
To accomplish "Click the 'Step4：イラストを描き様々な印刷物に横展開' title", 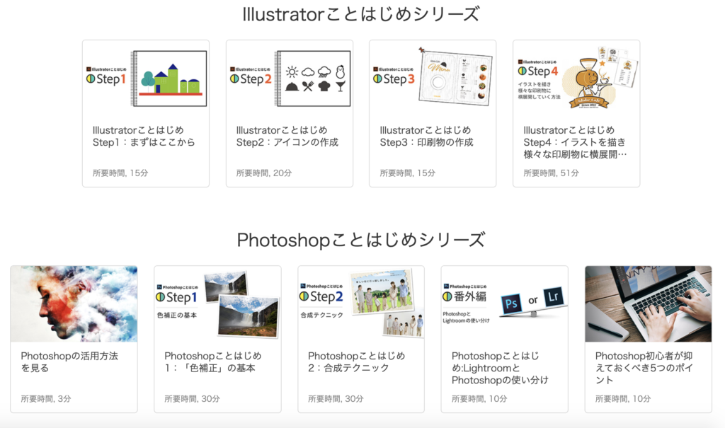I will (575, 142).
